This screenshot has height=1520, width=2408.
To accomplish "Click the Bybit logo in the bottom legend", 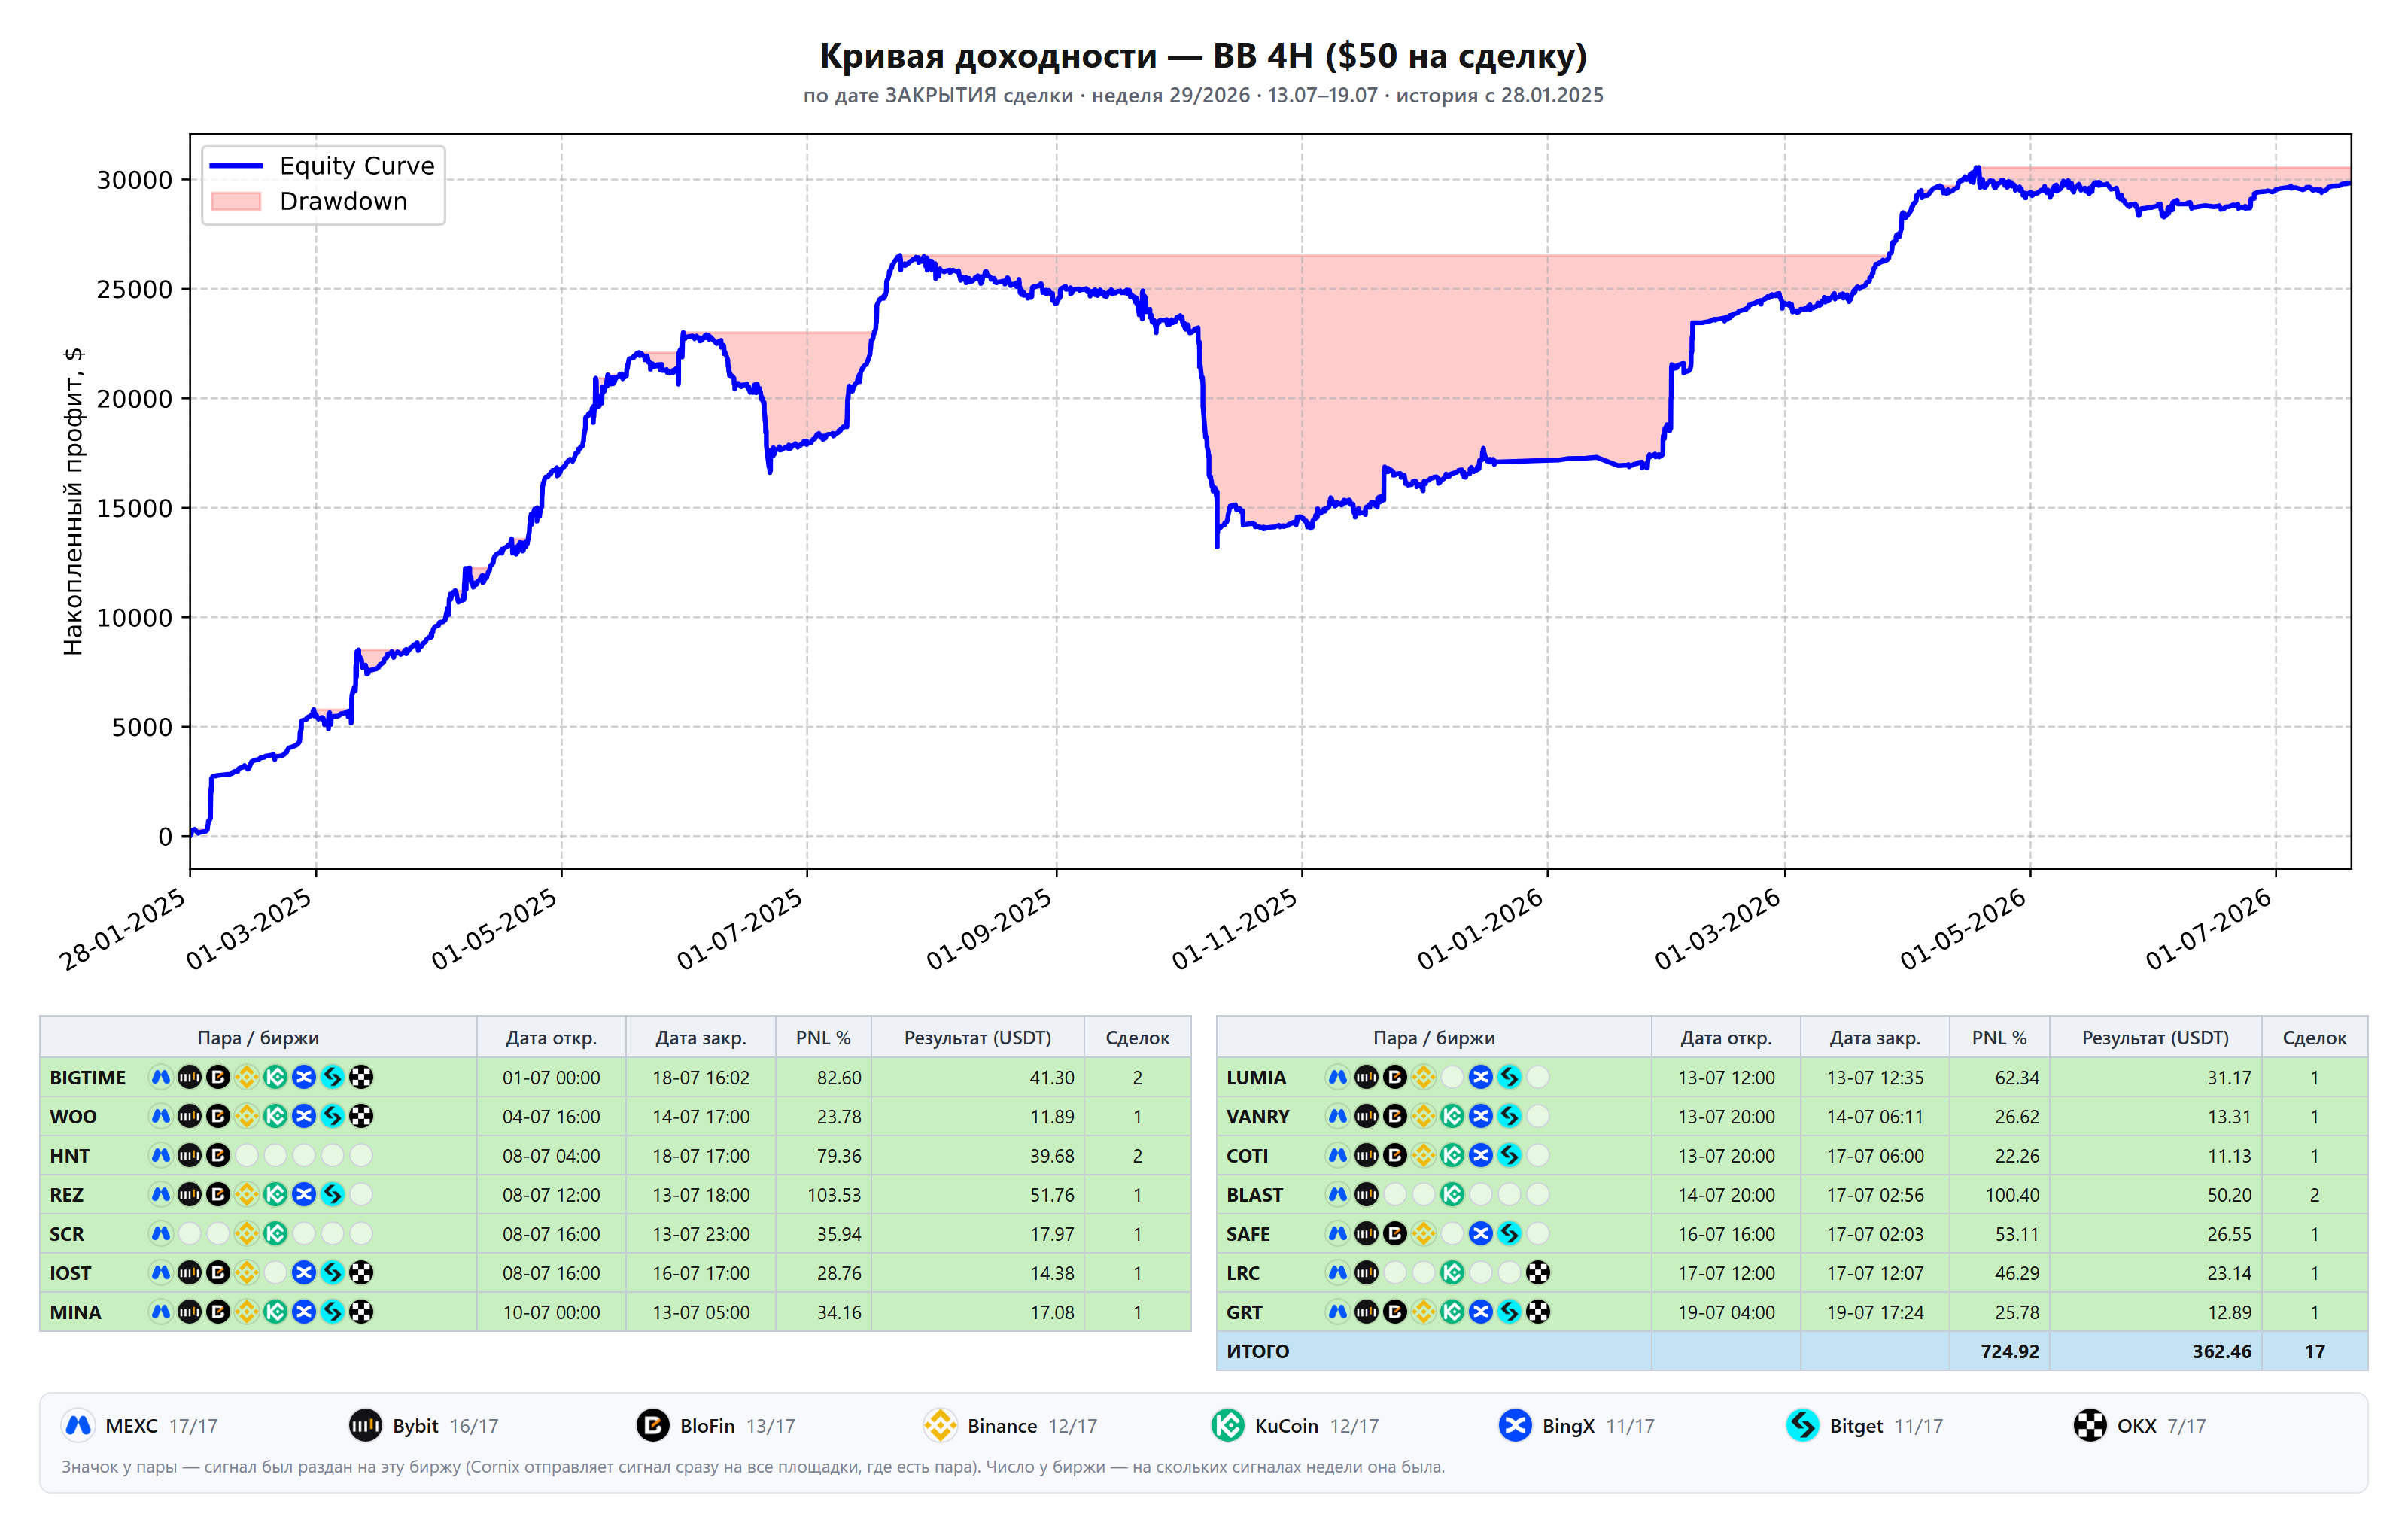I will tap(365, 1425).
